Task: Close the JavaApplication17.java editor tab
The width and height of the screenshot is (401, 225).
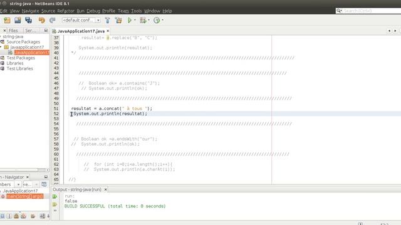Action: click(x=108, y=31)
